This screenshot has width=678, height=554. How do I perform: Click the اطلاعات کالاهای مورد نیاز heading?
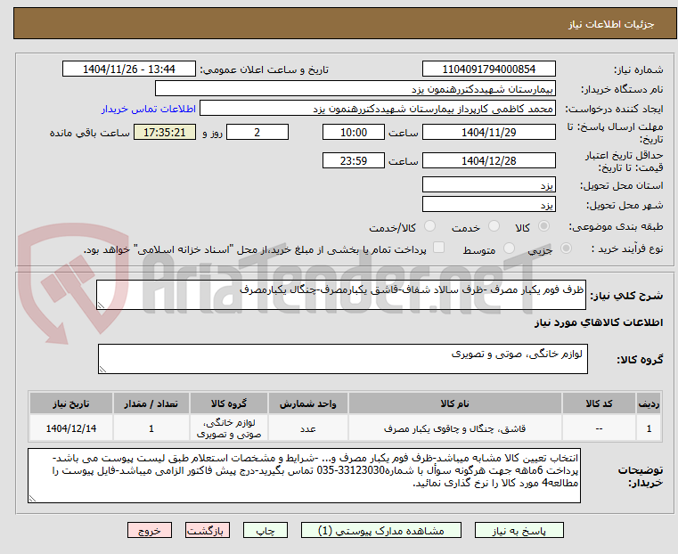[599, 322]
